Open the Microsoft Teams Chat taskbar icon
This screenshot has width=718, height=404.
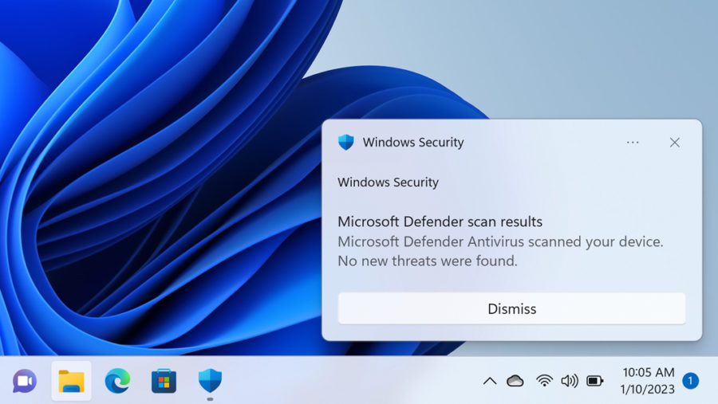click(x=25, y=381)
